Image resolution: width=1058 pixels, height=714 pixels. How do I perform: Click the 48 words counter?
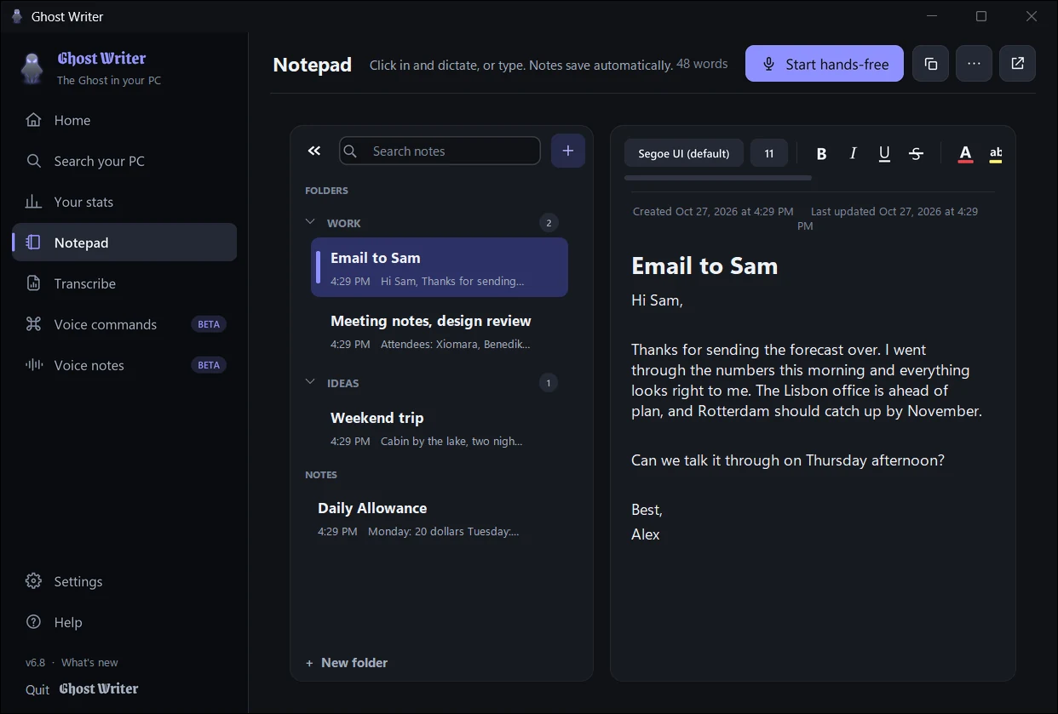702,64
